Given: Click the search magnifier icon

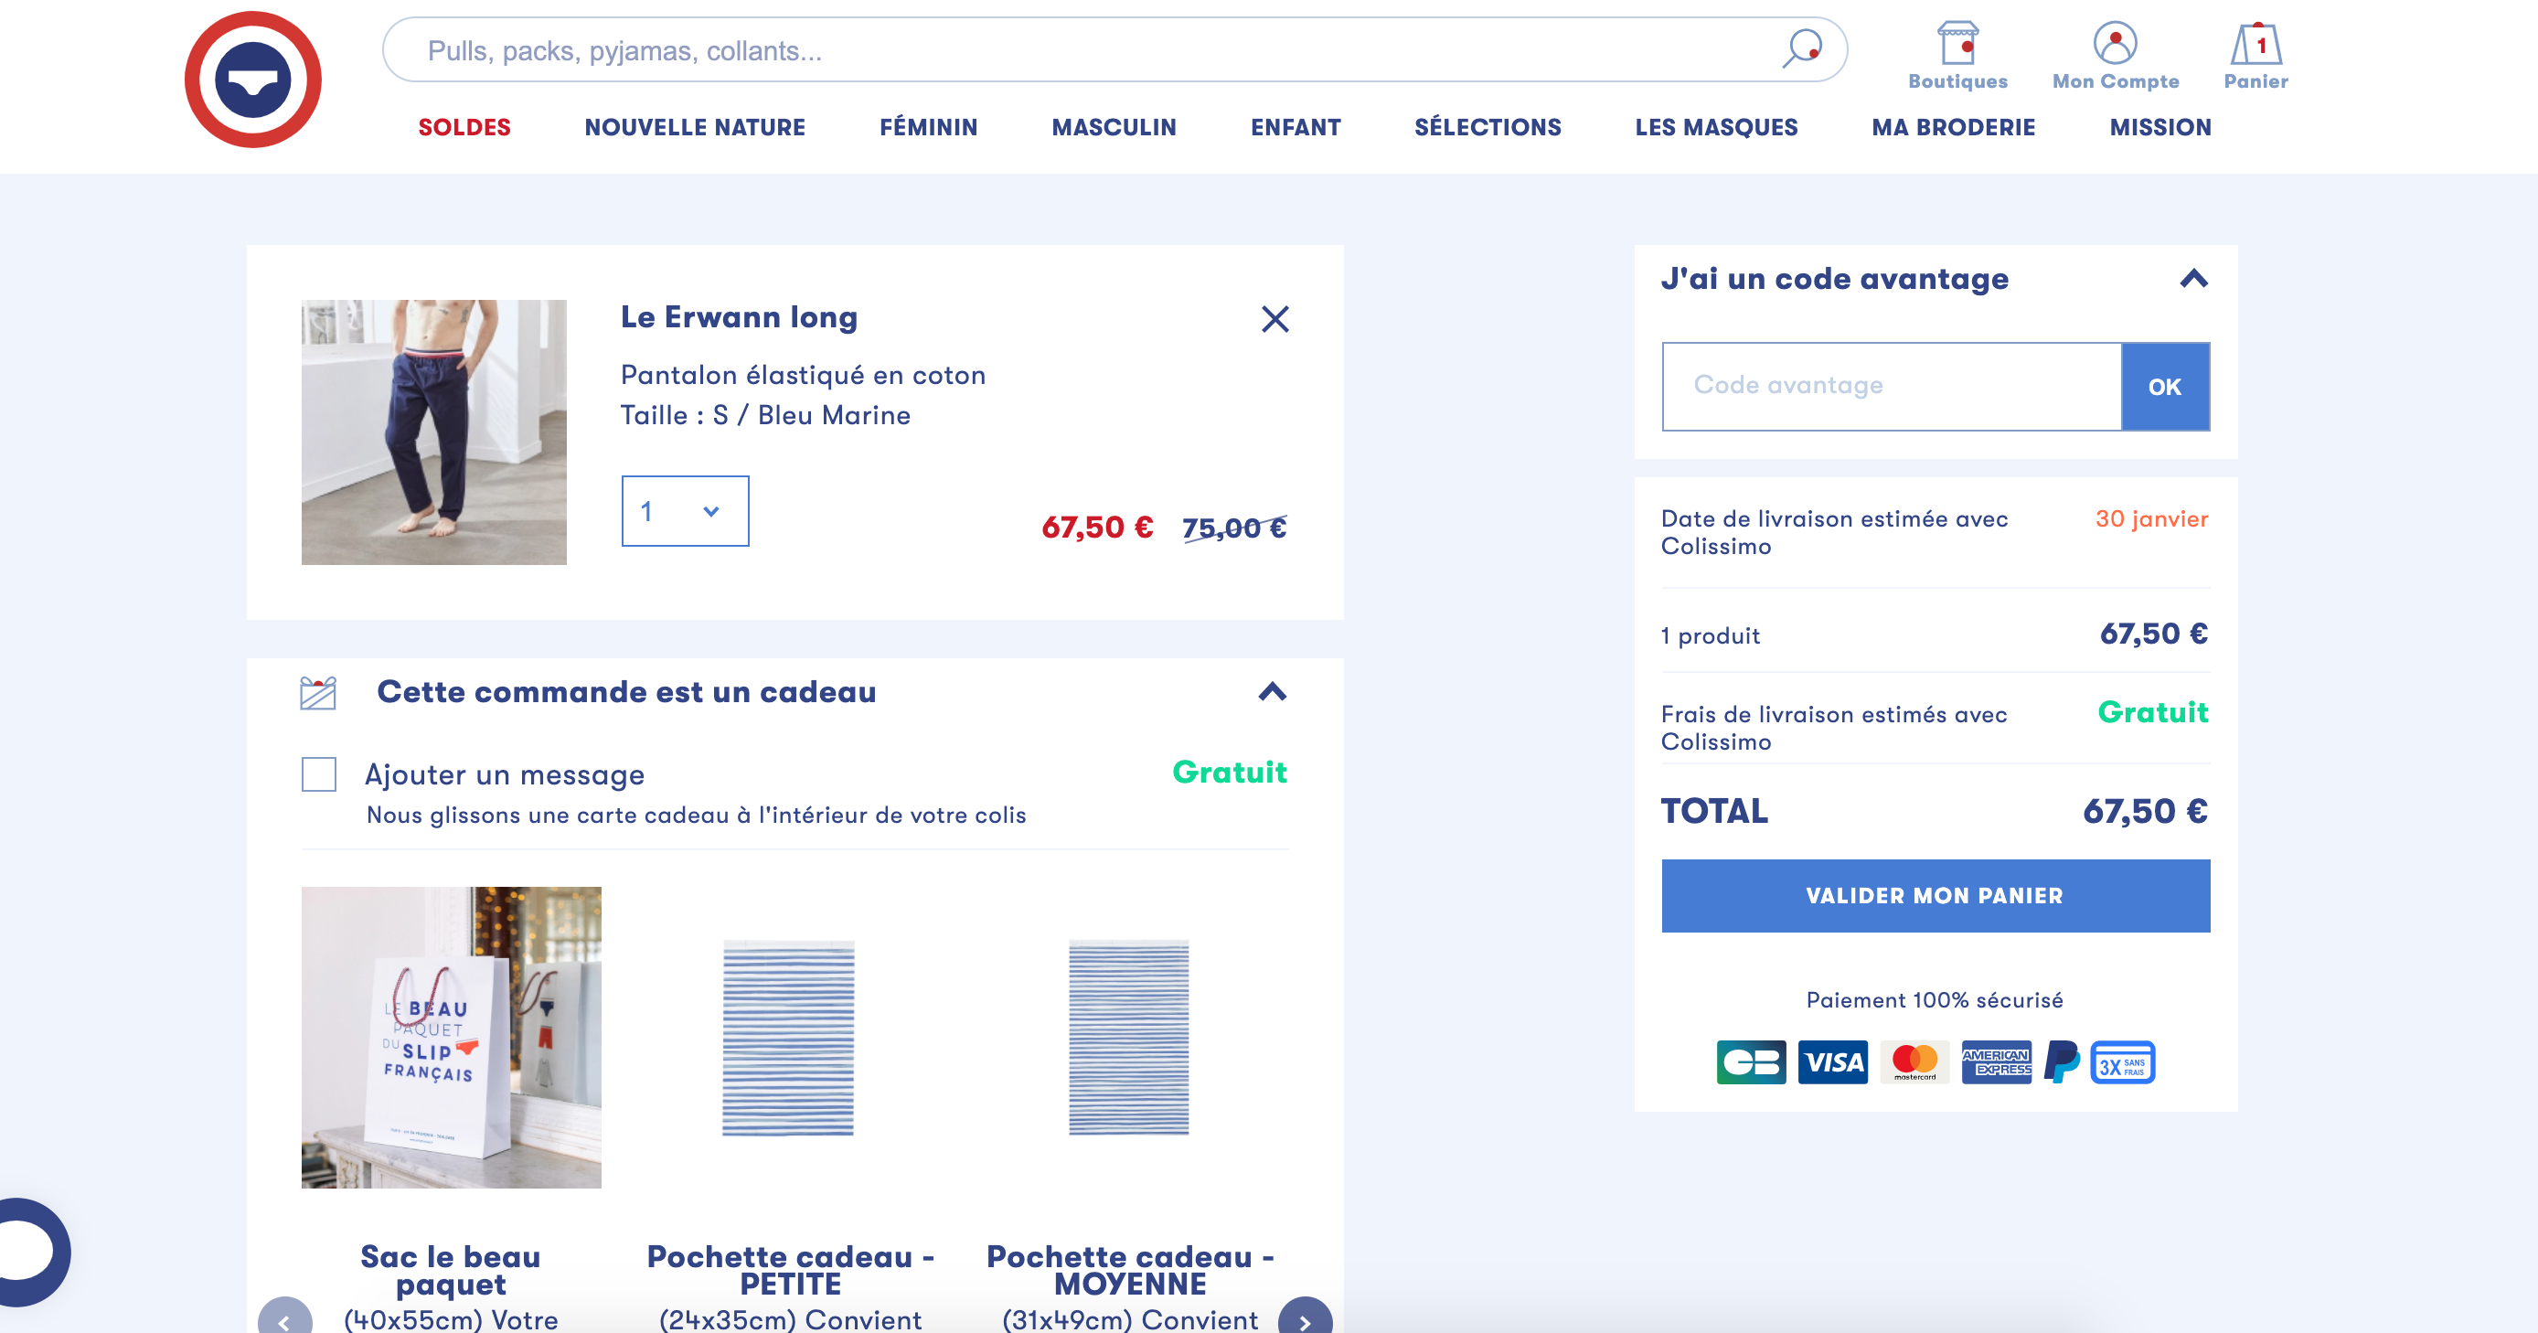Looking at the screenshot, I should [x=1802, y=48].
